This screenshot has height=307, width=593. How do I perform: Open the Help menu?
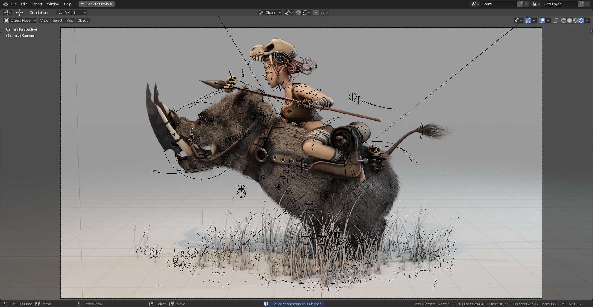coord(67,4)
